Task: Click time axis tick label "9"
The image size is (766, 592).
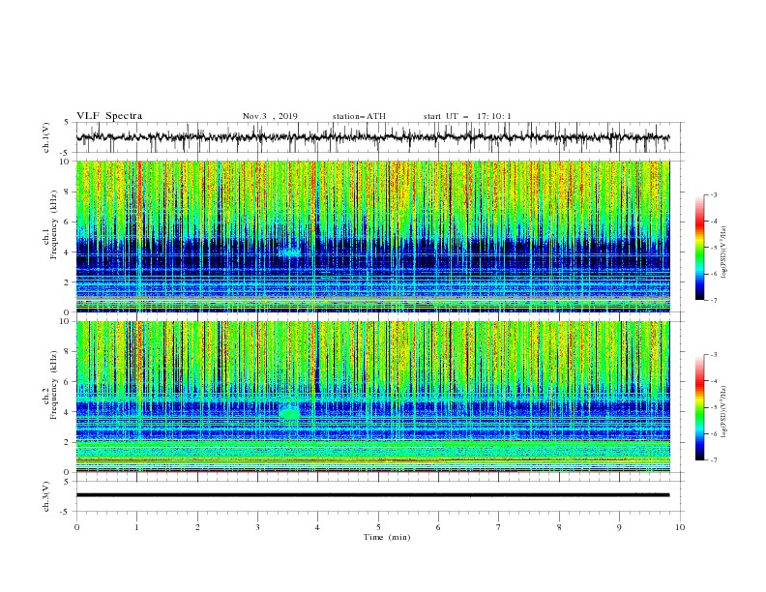Action: click(x=619, y=527)
